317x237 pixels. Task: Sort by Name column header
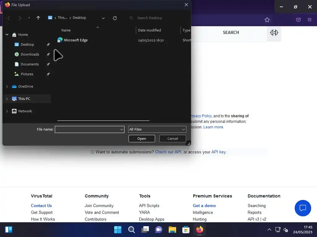[66, 30]
